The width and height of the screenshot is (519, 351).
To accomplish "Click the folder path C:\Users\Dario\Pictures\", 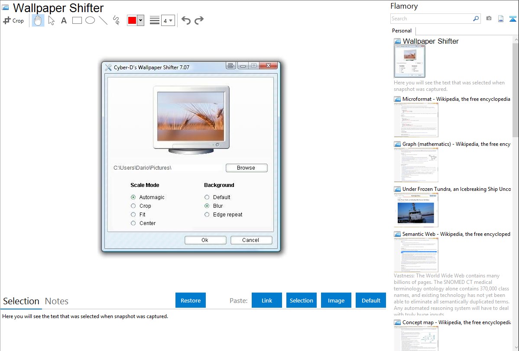I will pyautogui.click(x=143, y=168).
